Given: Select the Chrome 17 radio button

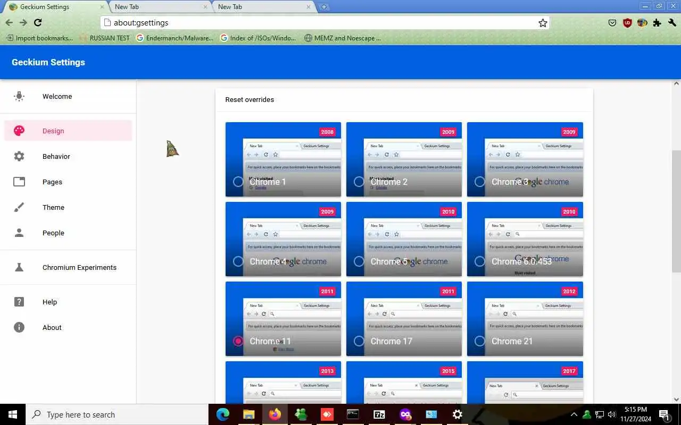Looking at the screenshot, I should point(359,341).
